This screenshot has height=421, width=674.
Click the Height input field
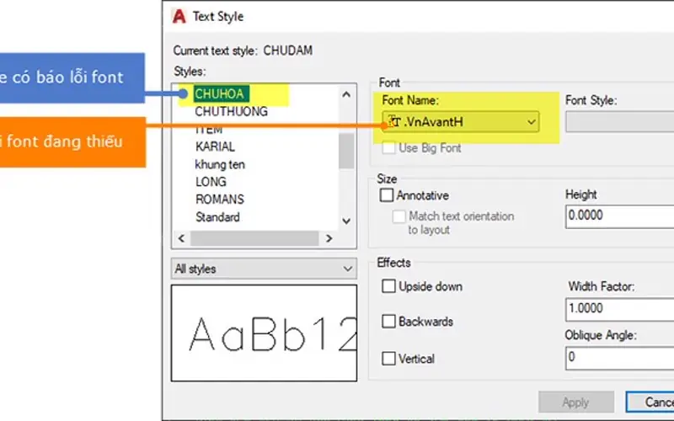point(620,216)
